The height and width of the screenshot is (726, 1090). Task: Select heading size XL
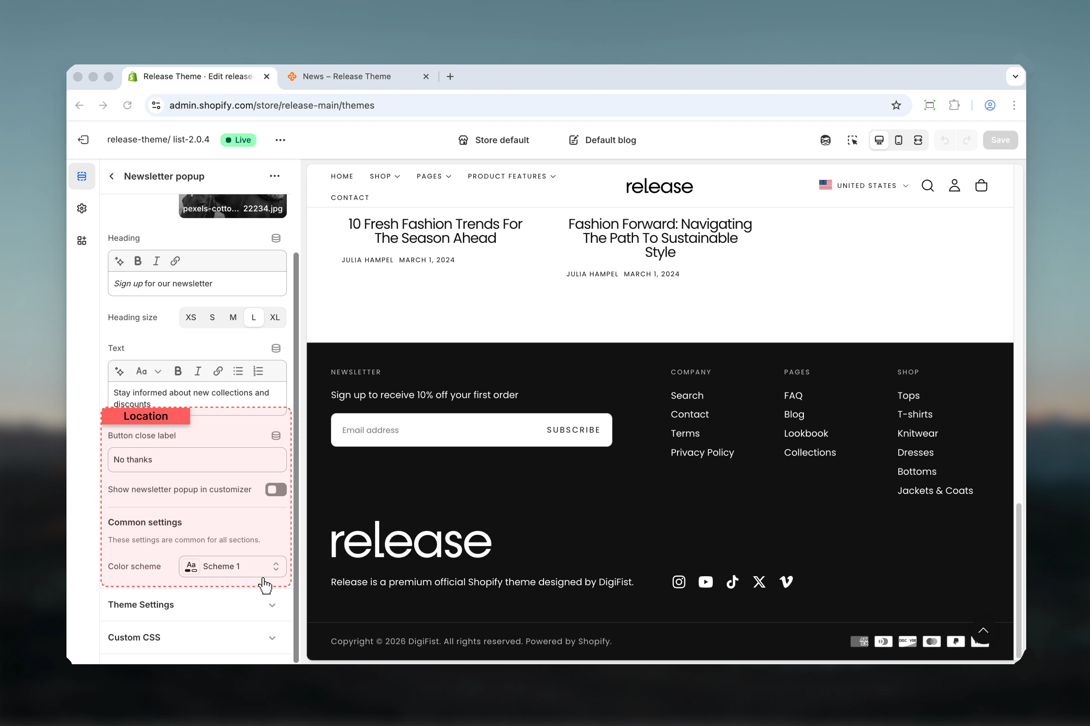(275, 318)
